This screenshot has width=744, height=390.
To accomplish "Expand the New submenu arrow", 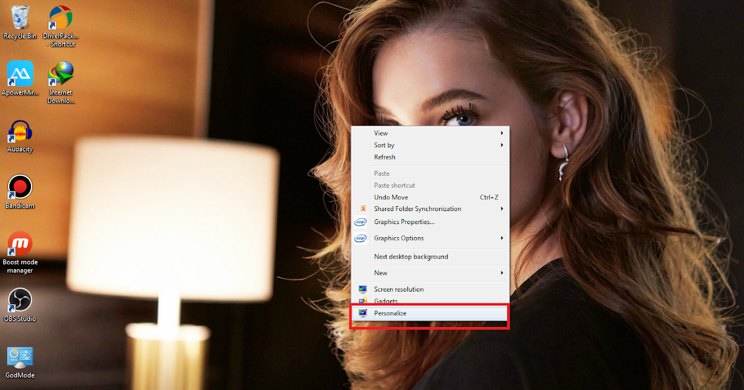I will click(x=502, y=273).
